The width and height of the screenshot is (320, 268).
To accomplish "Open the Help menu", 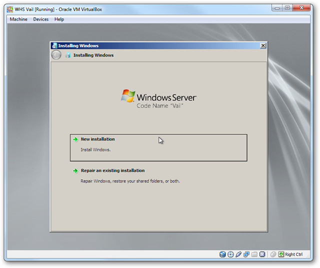I will pos(59,19).
